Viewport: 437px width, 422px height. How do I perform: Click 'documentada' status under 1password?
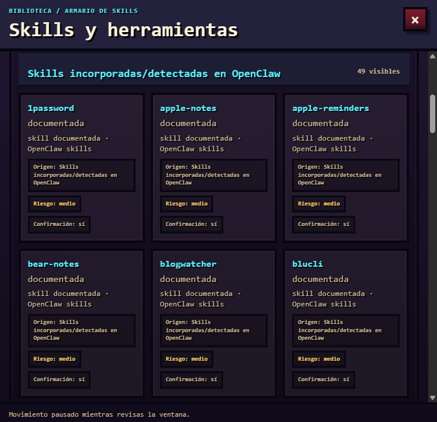click(x=56, y=123)
